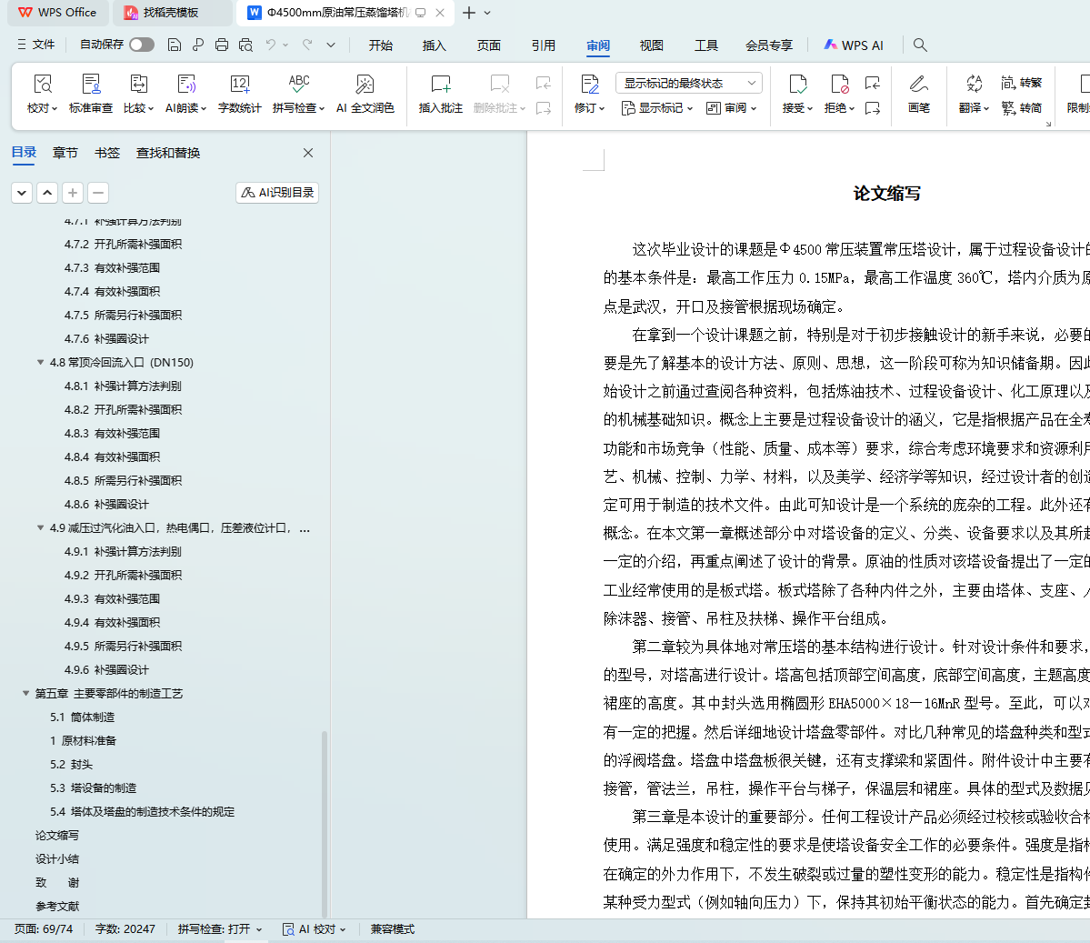Insert a comment with 插入批注
1090x943 pixels.
(x=441, y=93)
